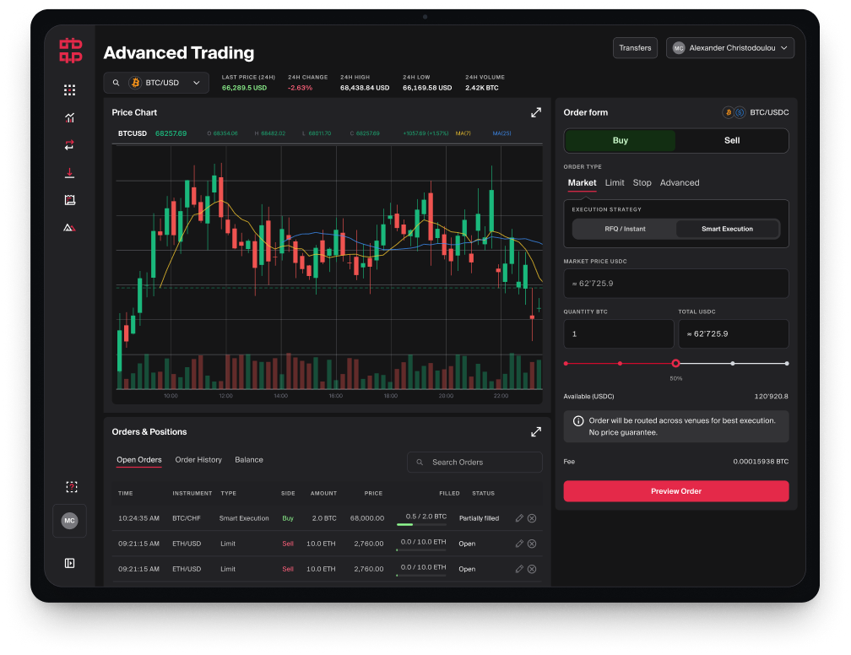Open the chart analytics sidebar icon
The image size is (851, 655).
(x=69, y=118)
